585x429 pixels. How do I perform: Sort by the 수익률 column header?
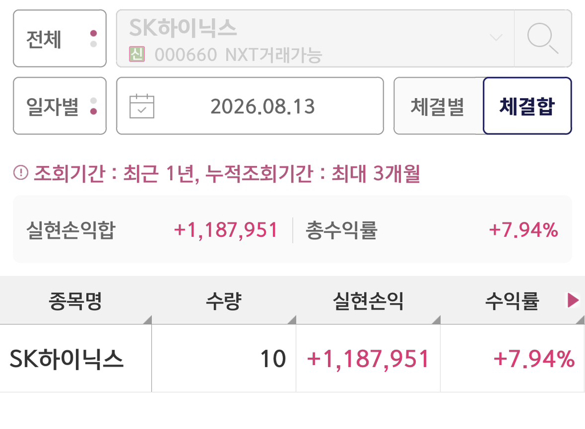(x=512, y=300)
